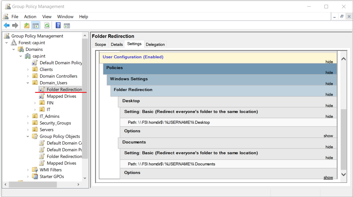The image size is (353, 197).
Task: Select Default Domain Policy GPO link
Action: click(61, 63)
